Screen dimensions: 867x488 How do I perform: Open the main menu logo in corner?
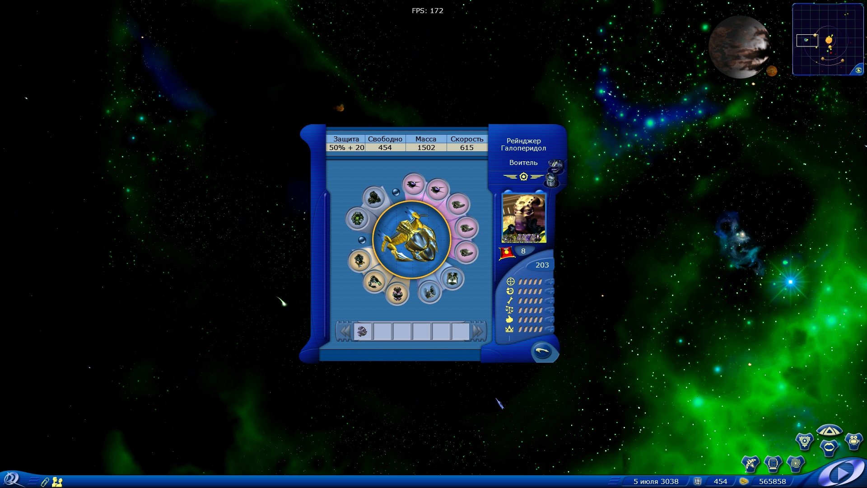click(11, 479)
